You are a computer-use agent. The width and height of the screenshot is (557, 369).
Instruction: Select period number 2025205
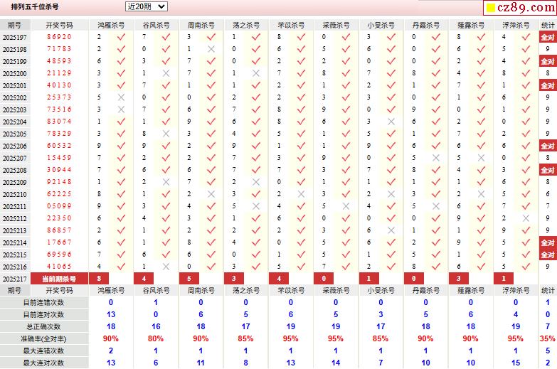[x=14, y=134]
